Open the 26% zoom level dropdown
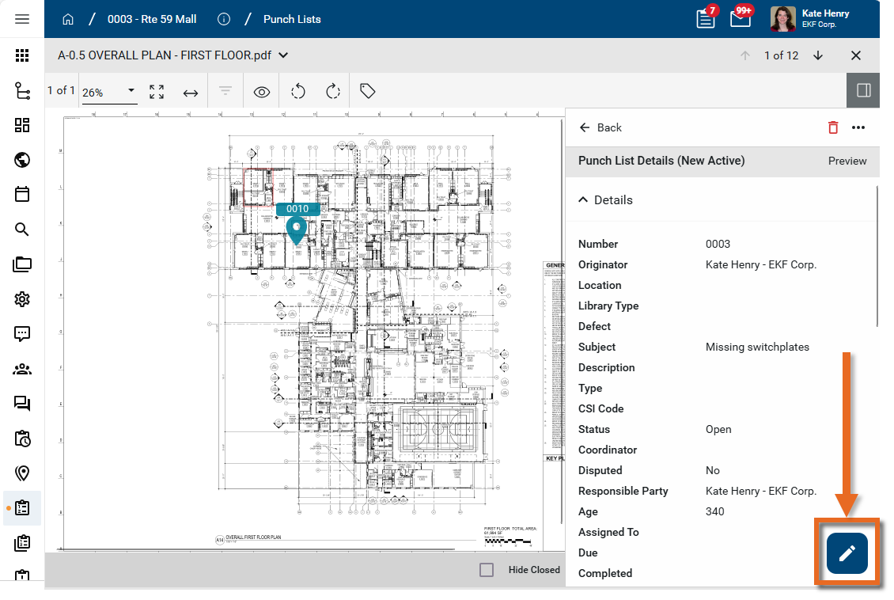Screen dimensions: 894x600 pyautogui.click(x=109, y=92)
